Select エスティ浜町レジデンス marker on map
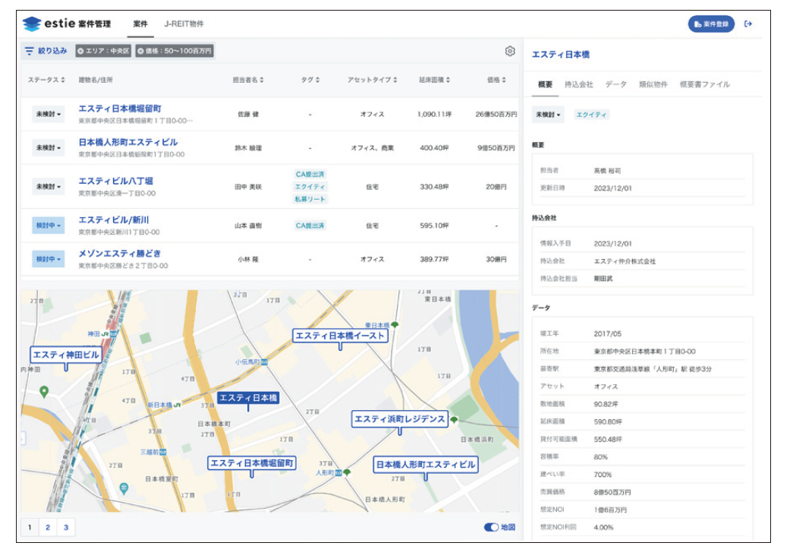 400,419
